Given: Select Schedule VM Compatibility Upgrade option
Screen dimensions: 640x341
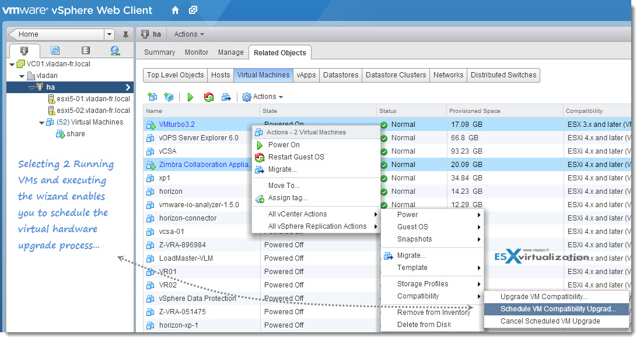Looking at the screenshot, I should pos(557,309).
